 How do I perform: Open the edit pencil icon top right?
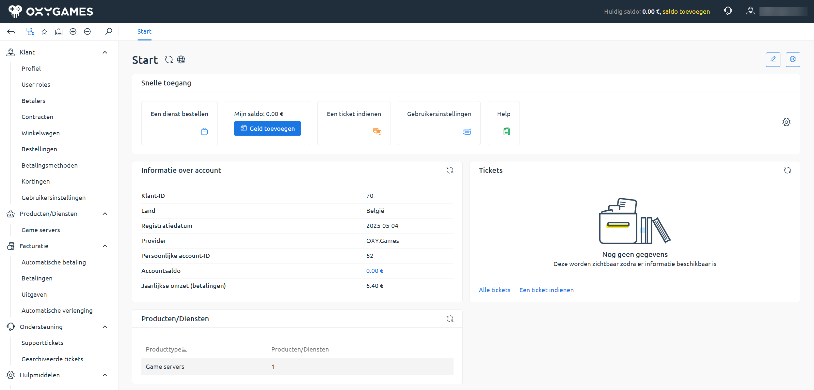coord(773,59)
